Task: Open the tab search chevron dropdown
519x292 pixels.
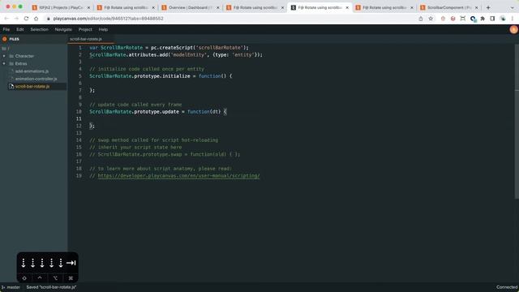Action: (x=512, y=7)
